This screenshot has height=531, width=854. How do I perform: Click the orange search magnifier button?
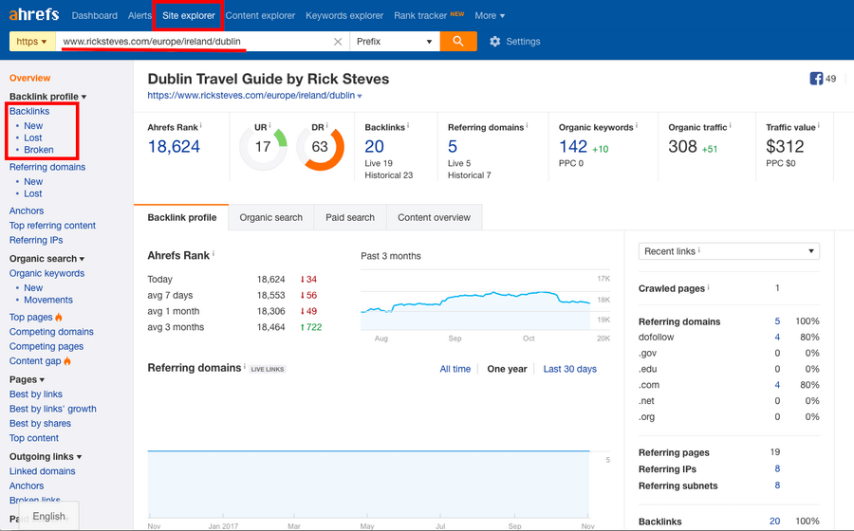tap(458, 42)
